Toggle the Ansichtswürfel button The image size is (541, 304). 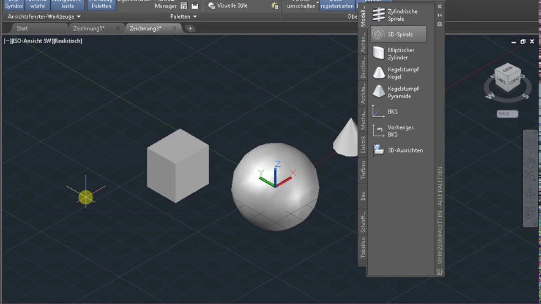38,5
